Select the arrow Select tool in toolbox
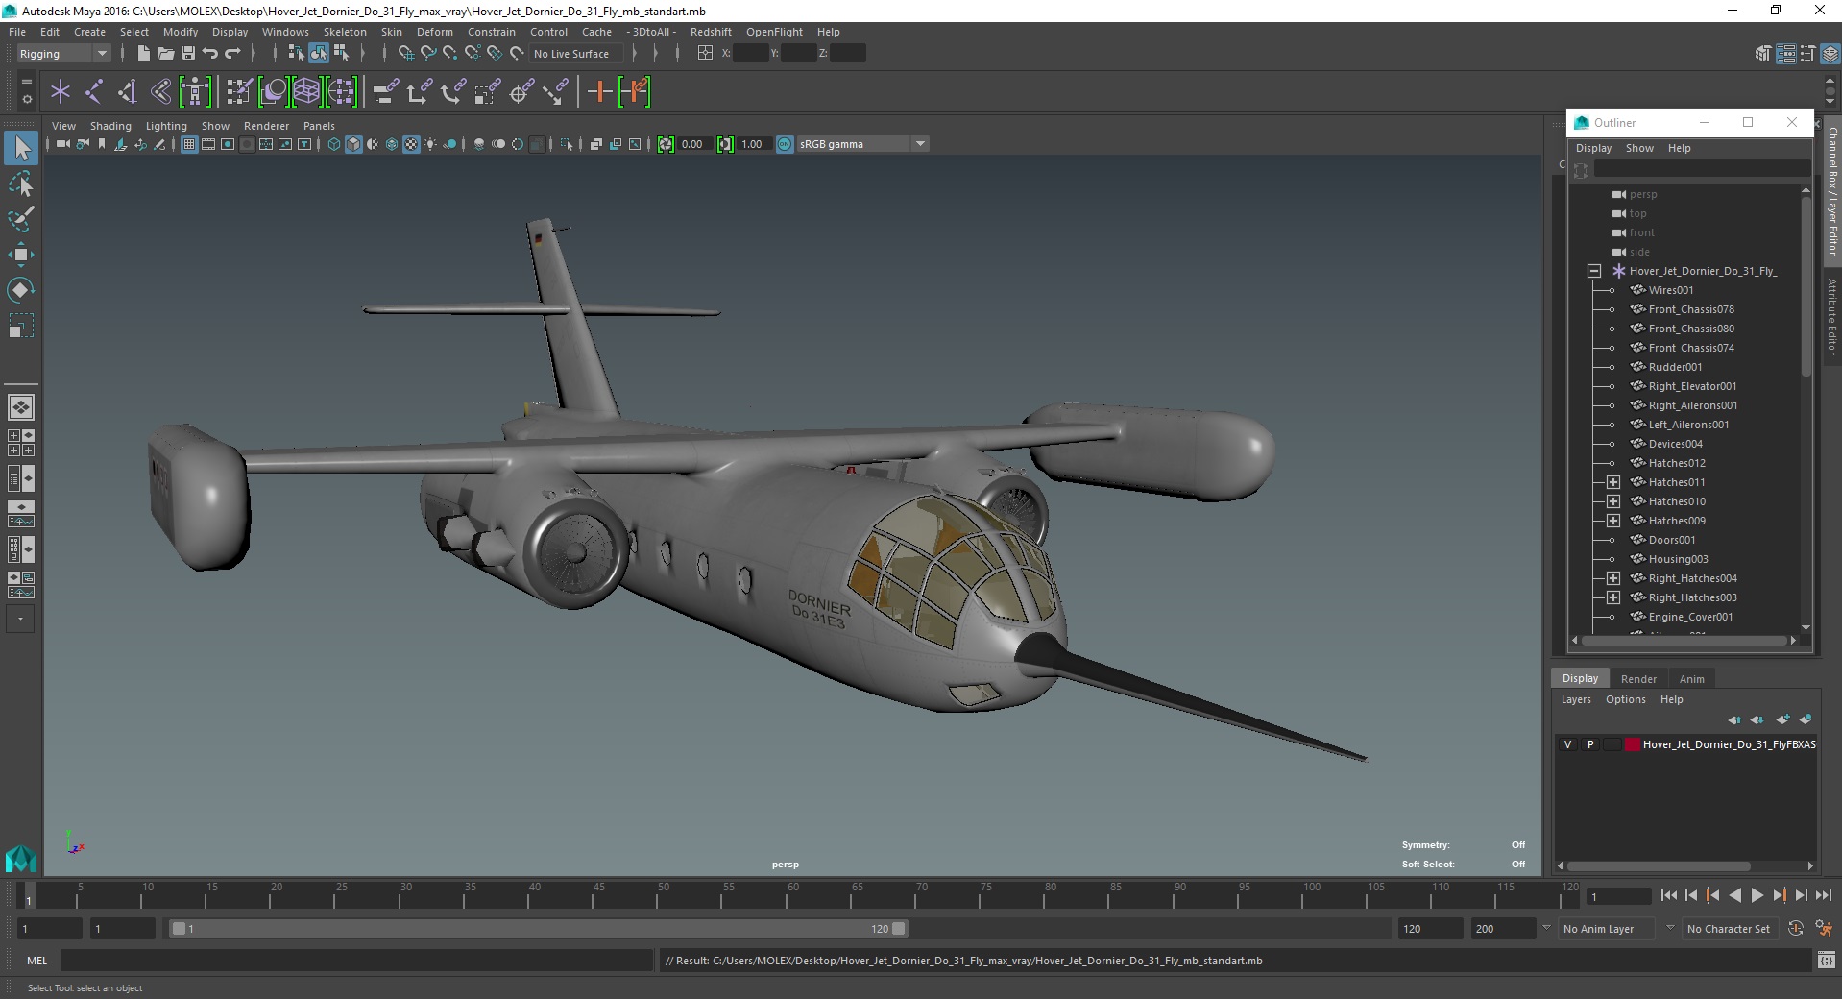The image size is (1842, 999). click(21, 148)
